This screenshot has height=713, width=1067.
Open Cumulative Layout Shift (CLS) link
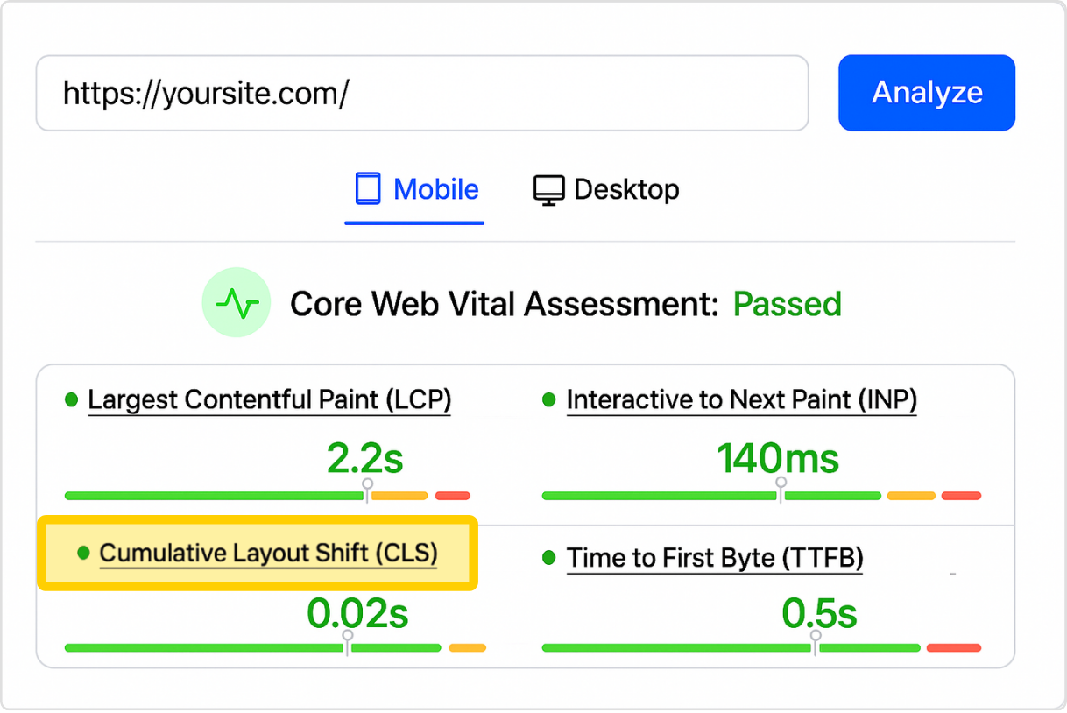tap(268, 554)
